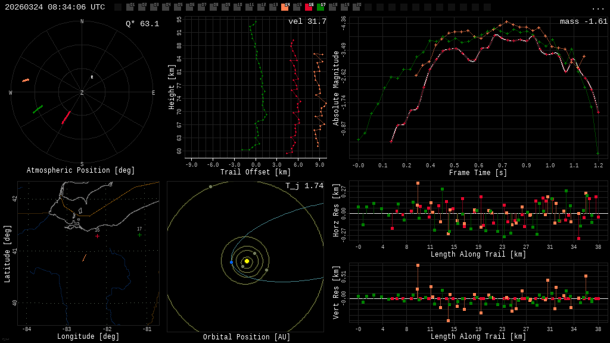Select the gray station 20 box
The width and height of the screenshot is (610, 343).
pos(356,7)
